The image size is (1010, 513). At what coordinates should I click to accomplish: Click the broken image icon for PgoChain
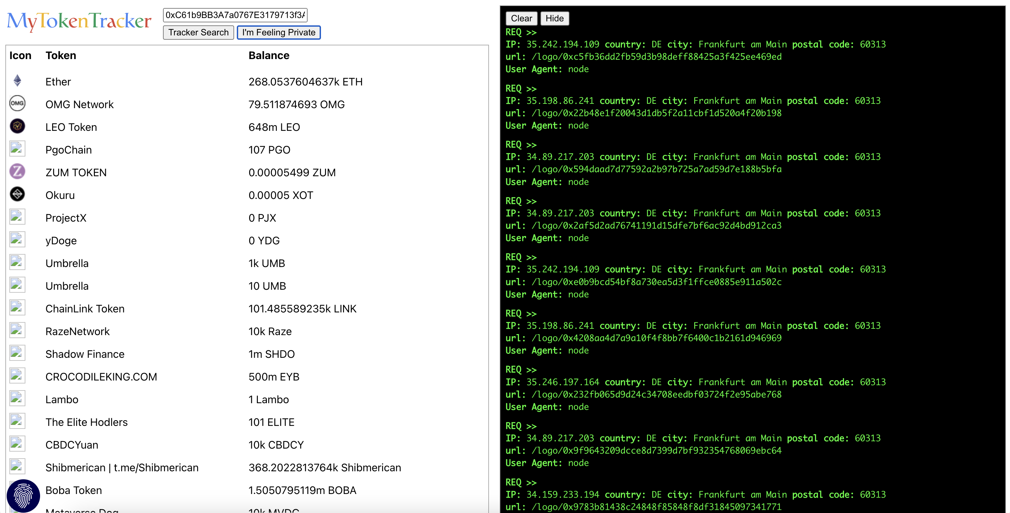[17, 149]
